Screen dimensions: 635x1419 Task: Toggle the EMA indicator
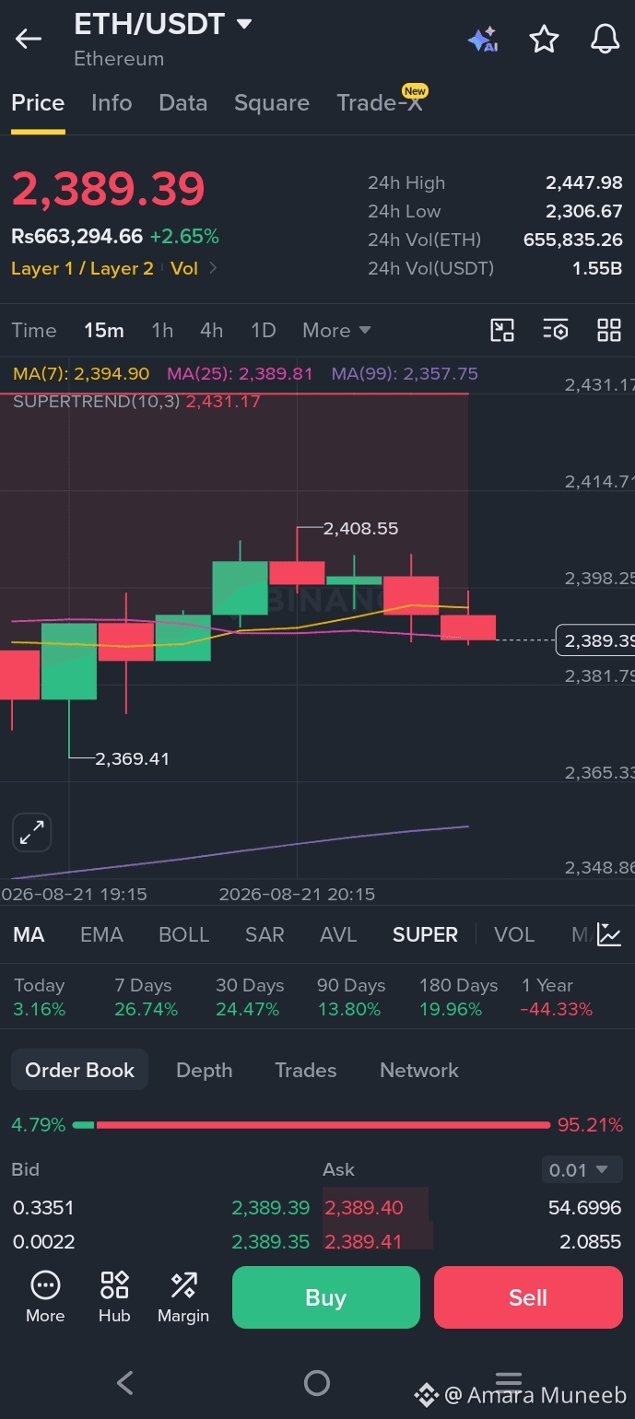pyautogui.click(x=101, y=934)
